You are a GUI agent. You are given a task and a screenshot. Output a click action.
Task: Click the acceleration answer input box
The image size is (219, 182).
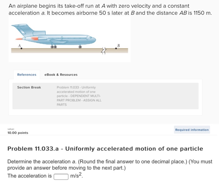pos(61,176)
